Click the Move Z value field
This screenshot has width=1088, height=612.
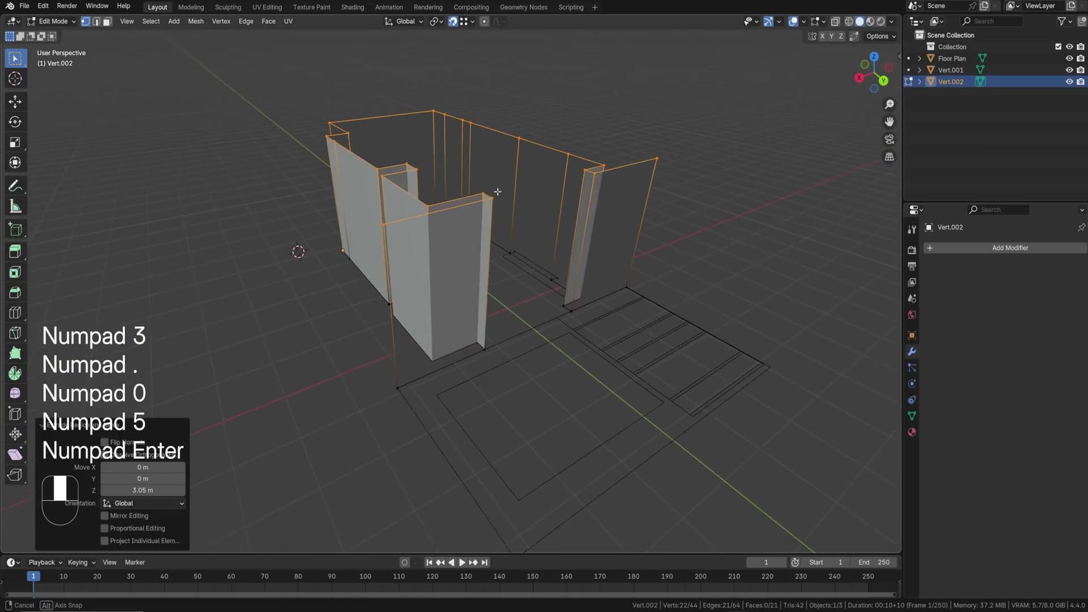click(143, 491)
